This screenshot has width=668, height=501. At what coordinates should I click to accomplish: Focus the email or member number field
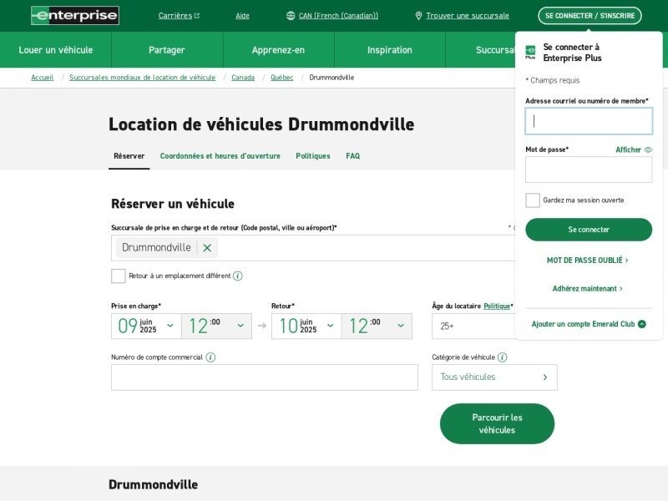589,121
